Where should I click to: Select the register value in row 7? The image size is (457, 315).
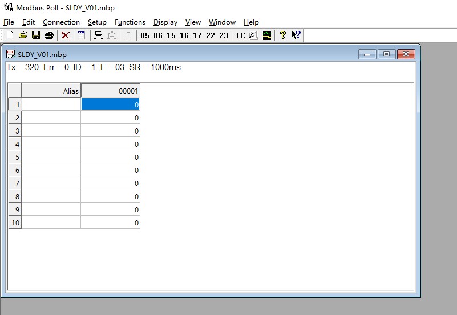coord(111,183)
